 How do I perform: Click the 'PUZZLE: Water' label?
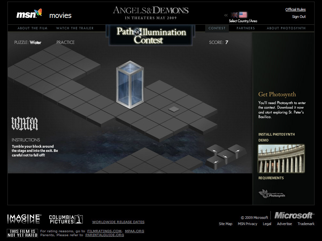pyautogui.click(x=28, y=42)
